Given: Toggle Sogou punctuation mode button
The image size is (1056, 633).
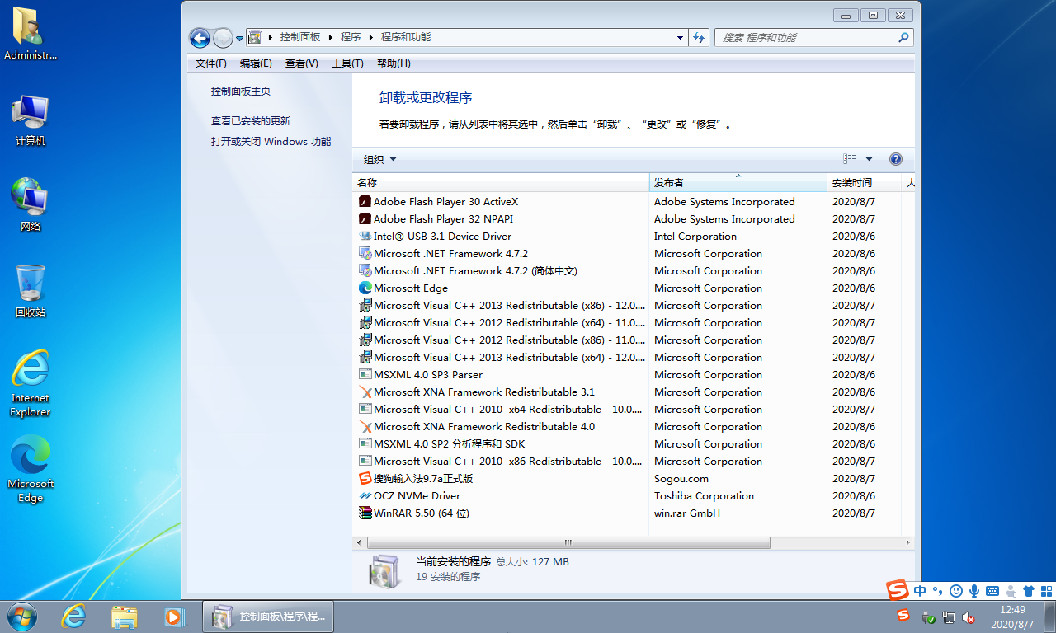Looking at the screenshot, I should click(938, 590).
